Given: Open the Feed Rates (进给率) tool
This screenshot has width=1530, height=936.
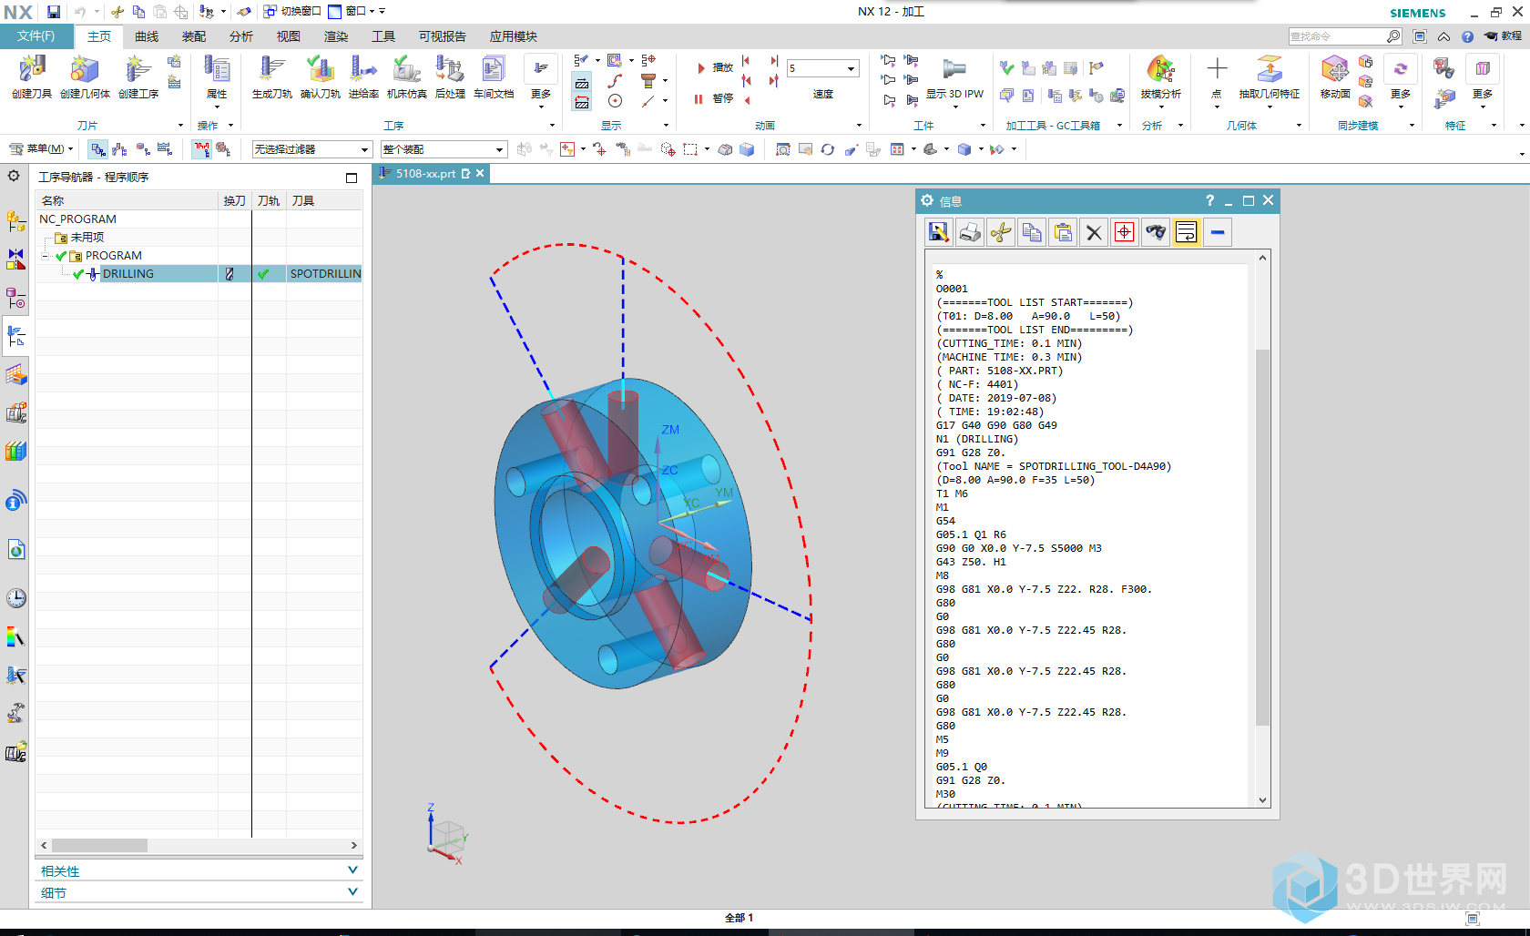Looking at the screenshot, I should tap(363, 70).
